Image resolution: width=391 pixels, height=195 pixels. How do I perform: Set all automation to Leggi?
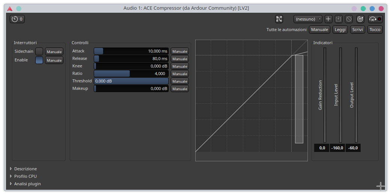coord(340,30)
